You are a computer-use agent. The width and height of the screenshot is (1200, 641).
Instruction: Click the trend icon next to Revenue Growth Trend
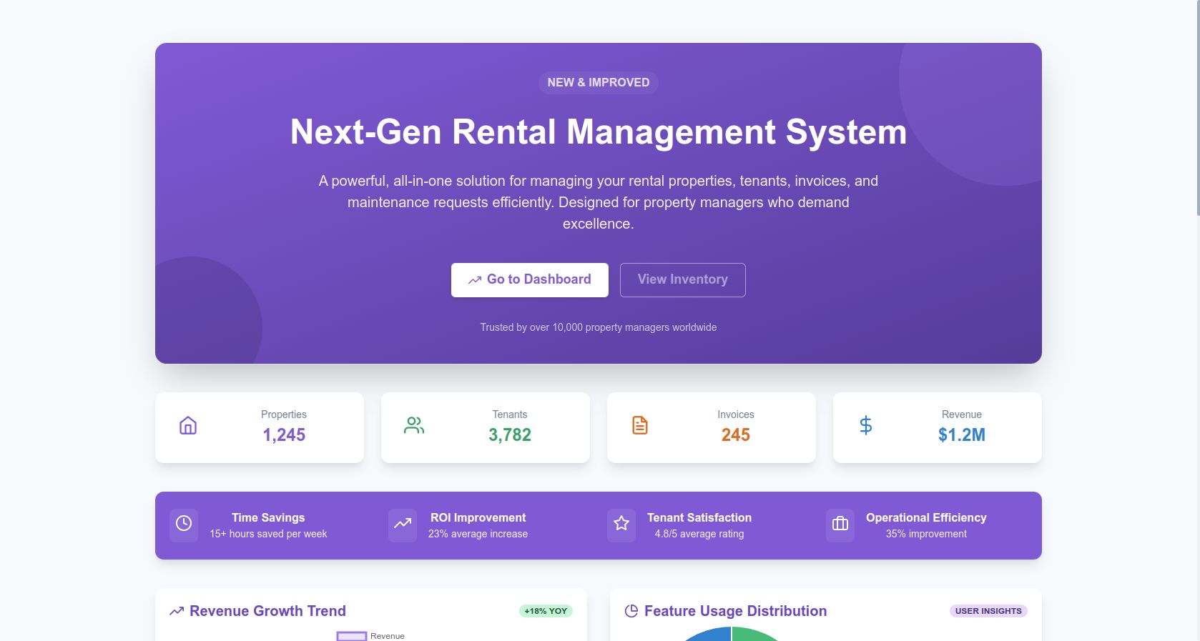(177, 611)
